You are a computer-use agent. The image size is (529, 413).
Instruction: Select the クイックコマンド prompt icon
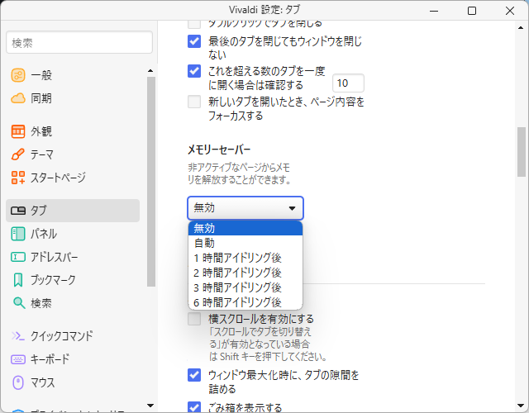[x=18, y=336]
